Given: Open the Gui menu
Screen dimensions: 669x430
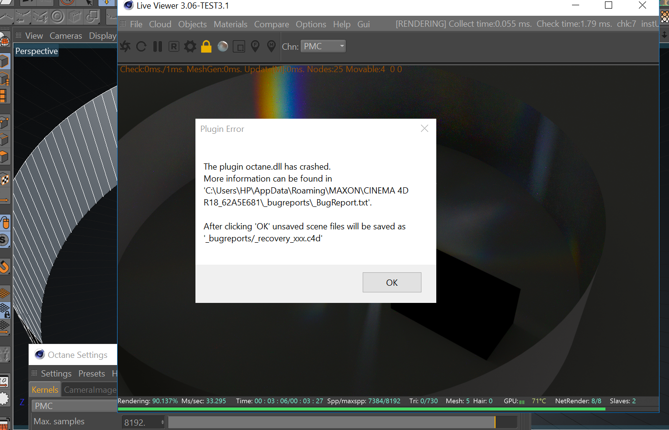Looking at the screenshot, I should [x=364, y=24].
